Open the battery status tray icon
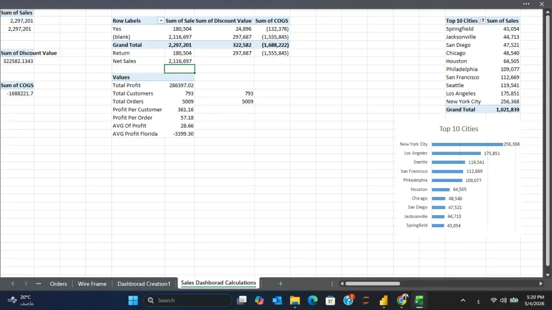Screen dimensions: 552x310 [x=514, y=300]
